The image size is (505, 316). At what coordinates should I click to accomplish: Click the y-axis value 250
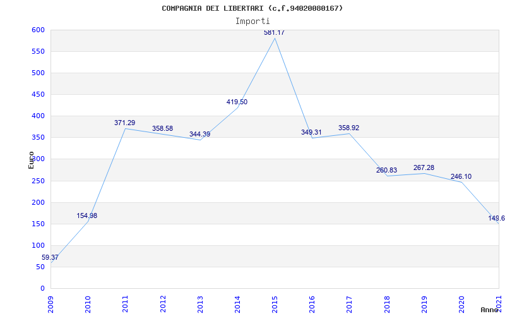point(38,181)
